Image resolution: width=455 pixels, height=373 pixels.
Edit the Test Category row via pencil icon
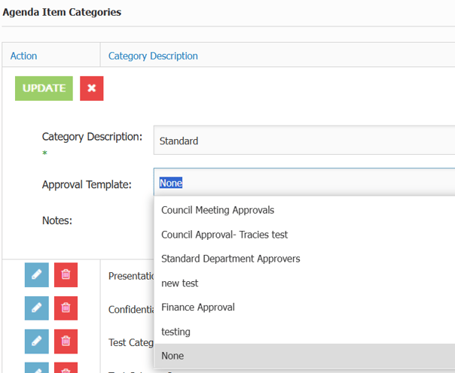point(36,341)
